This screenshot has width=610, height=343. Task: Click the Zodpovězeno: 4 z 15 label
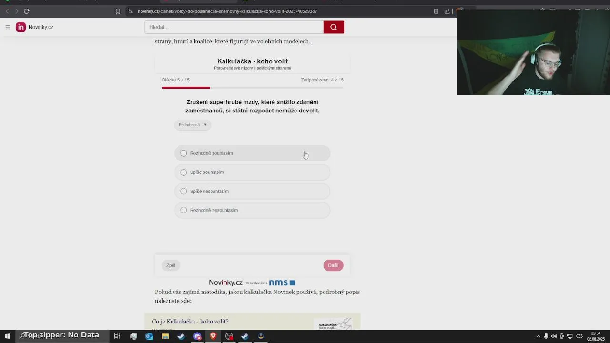point(322,80)
